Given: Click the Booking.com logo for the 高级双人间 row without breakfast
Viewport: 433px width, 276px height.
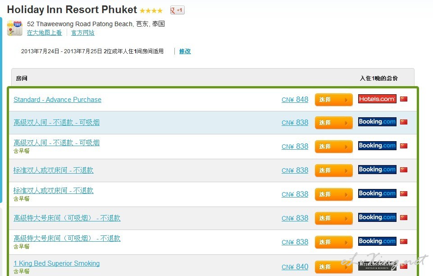Looking at the screenshot, I should pos(377,122).
